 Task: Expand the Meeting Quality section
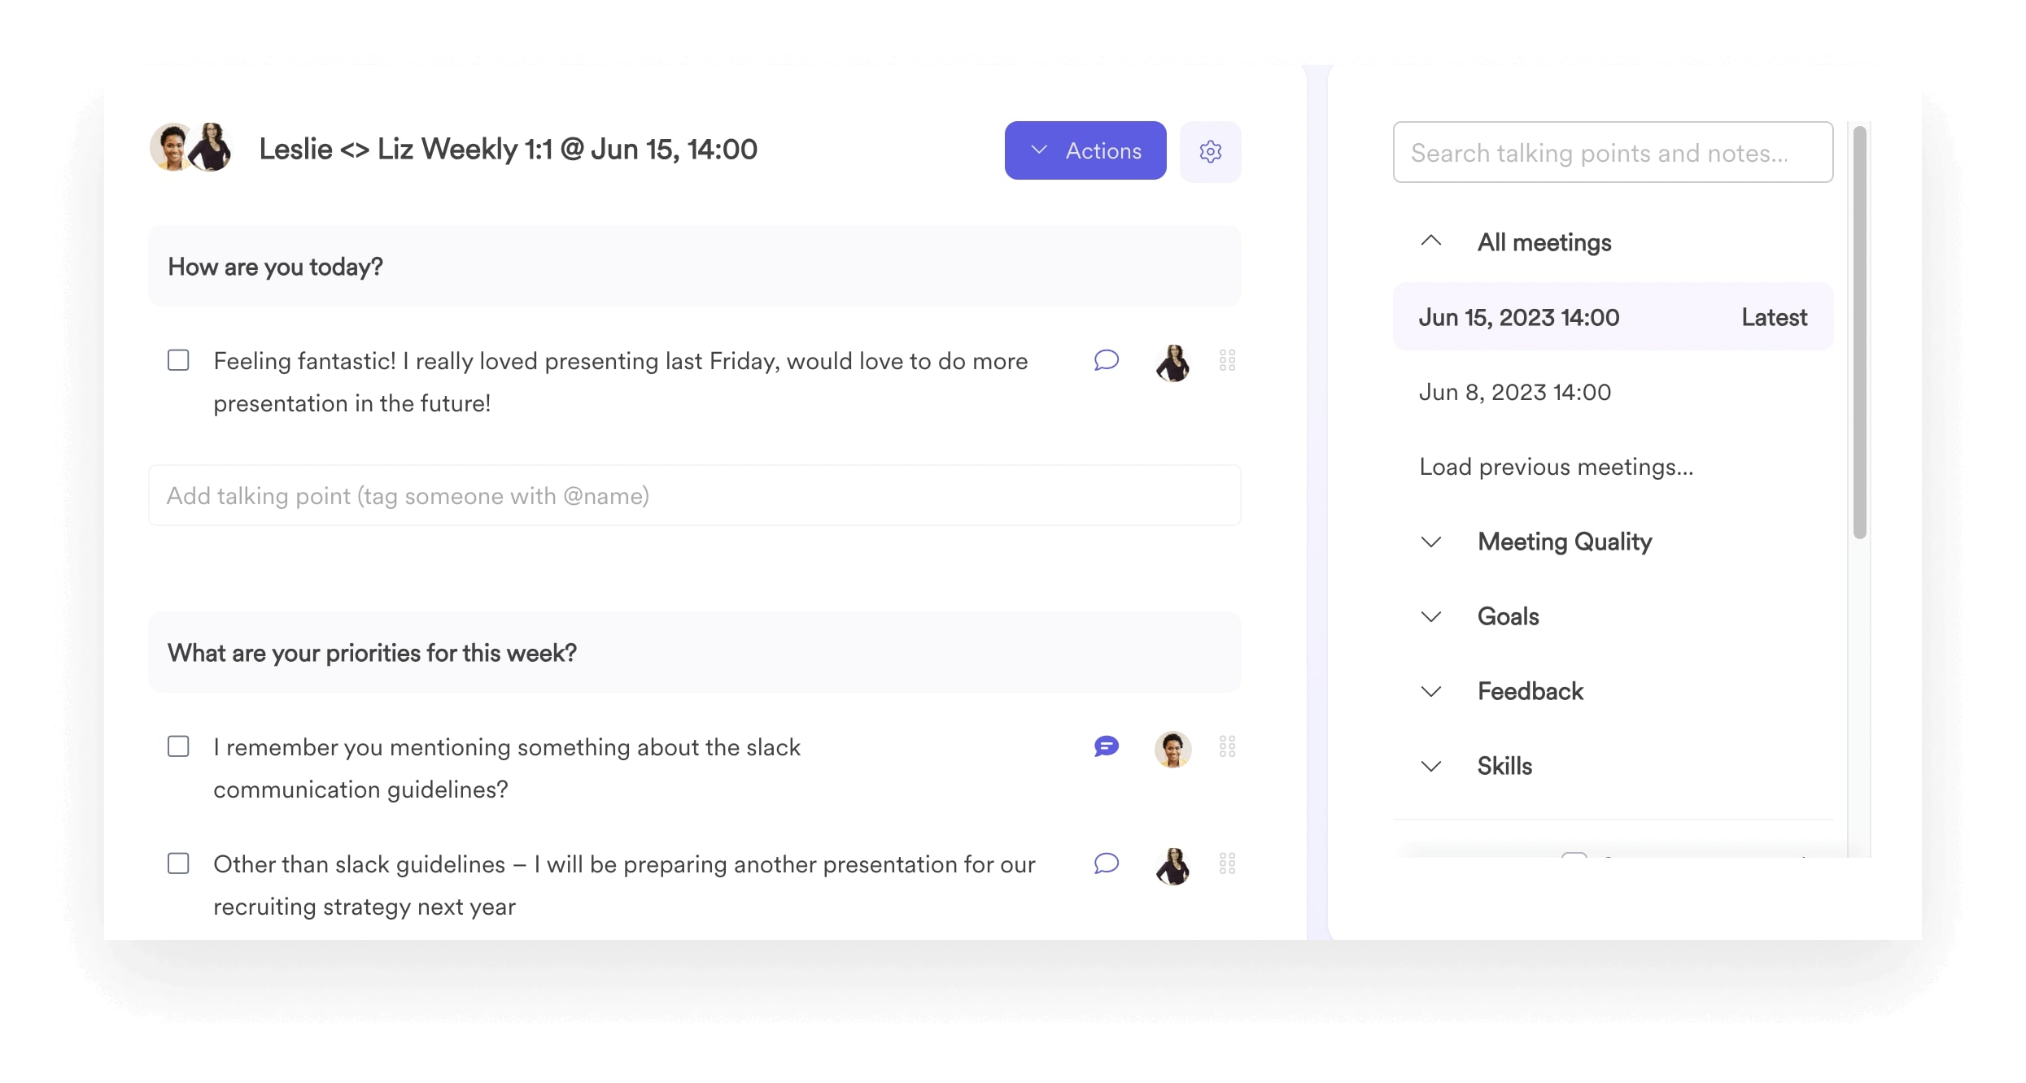1431,541
